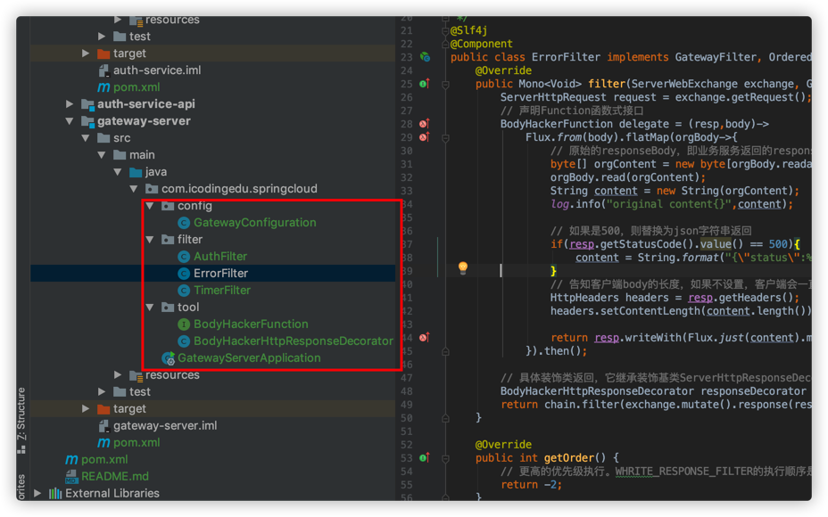The height and width of the screenshot is (517, 828).
Task: Fold the lambda block at line 29
Action: [446, 137]
